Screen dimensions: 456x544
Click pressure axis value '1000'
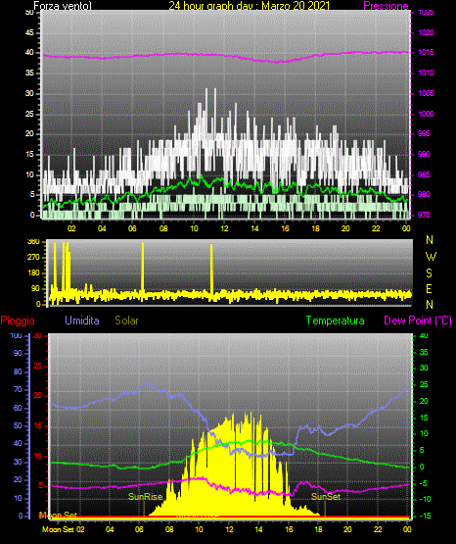(426, 114)
